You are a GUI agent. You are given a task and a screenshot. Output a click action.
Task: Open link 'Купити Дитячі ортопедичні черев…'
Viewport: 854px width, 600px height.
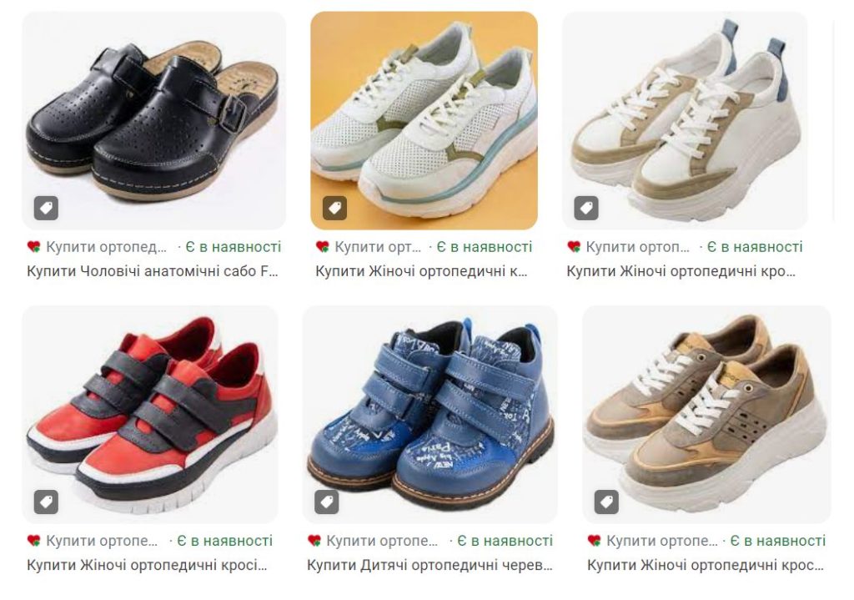tap(430, 566)
